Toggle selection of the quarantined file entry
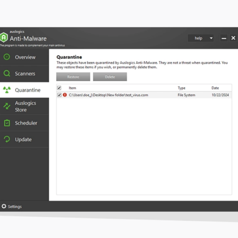238x238 pixels. pyautogui.click(x=60, y=95)
